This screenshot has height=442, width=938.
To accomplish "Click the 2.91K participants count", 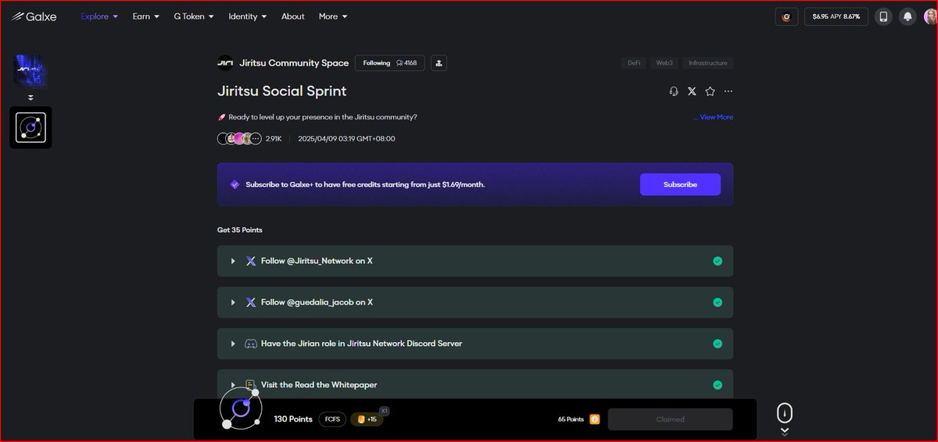I will [274, 139].
